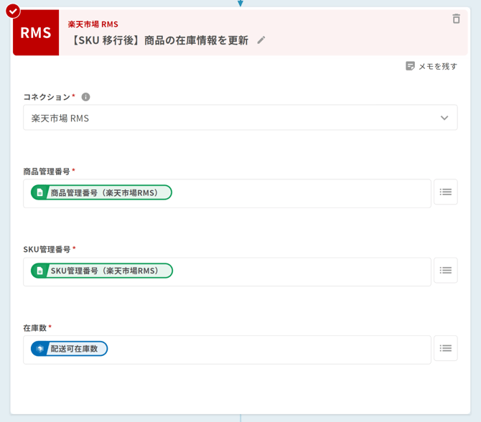This screenshot has width=481, height=422.
Task: Click empty space in the 商品管理番号 input field
Action: click(x=302, y=193)
